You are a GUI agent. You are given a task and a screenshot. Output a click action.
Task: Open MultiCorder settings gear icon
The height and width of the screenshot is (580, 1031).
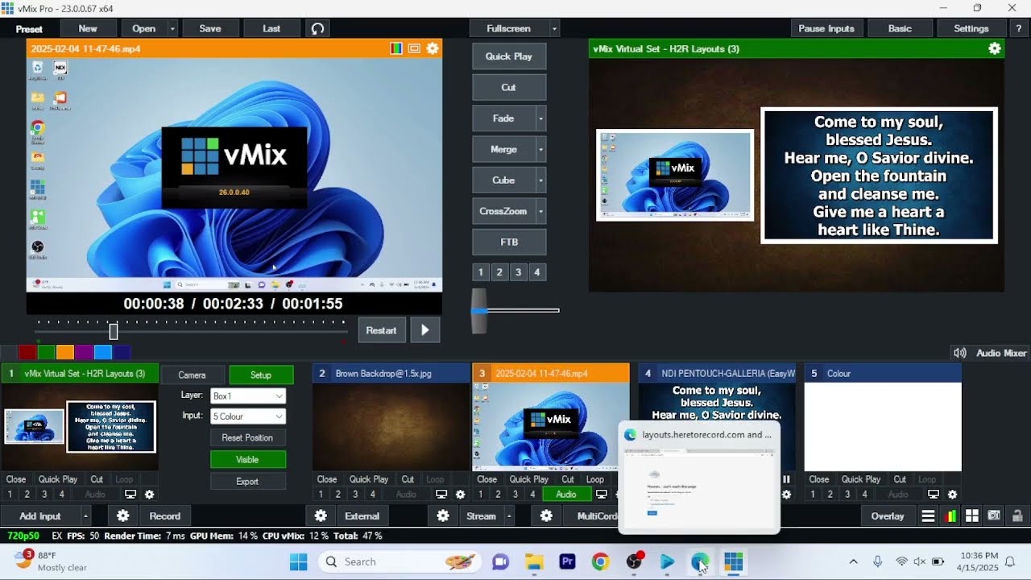pos(546,516)
